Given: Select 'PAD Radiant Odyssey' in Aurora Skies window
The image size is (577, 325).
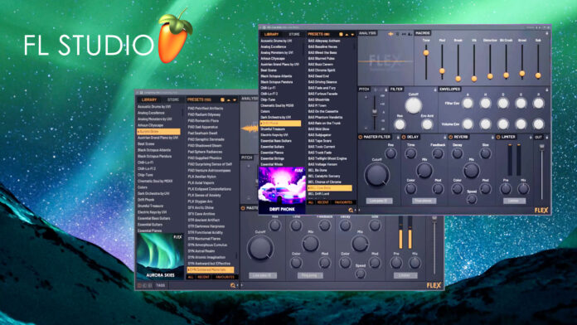Looking at the screenshot, I should (x=204, y=114).
